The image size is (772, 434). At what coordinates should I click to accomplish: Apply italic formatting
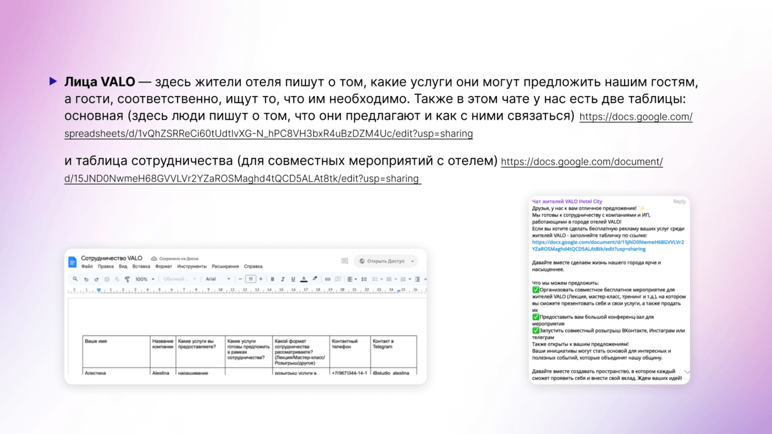[283, 279]
